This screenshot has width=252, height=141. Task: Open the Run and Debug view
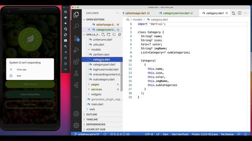(76, 50)
